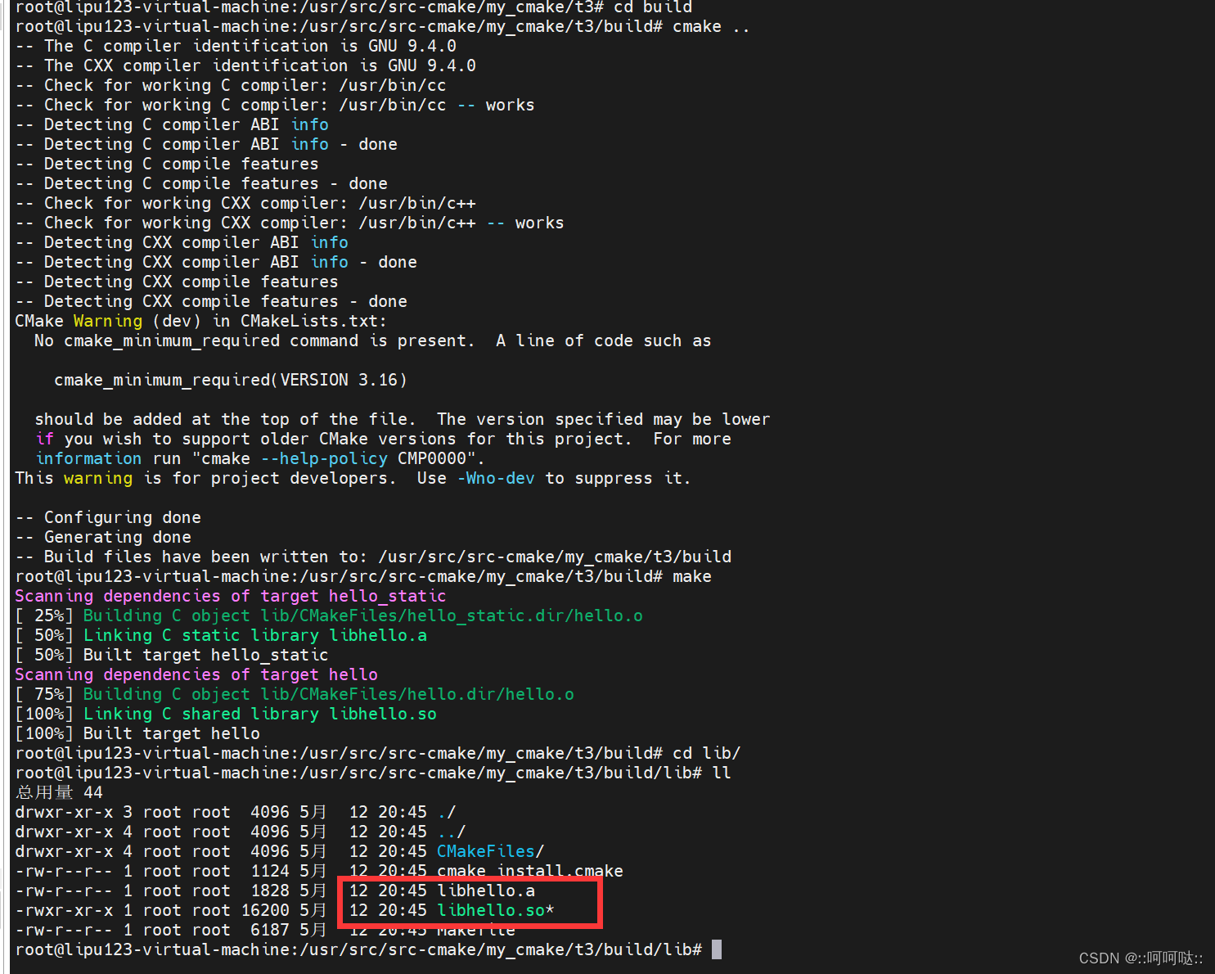1215x974 pixels.
Task: Click the text '-- Generating done'
Action: (x=103, y=537)
